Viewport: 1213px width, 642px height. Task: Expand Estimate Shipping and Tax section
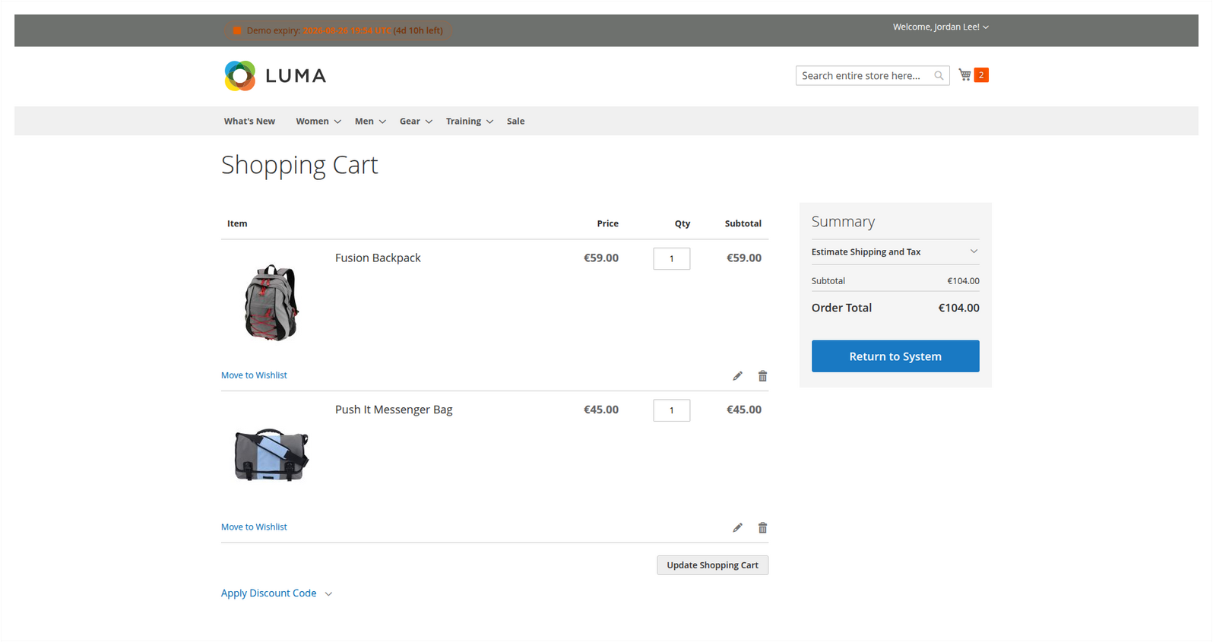895,251
